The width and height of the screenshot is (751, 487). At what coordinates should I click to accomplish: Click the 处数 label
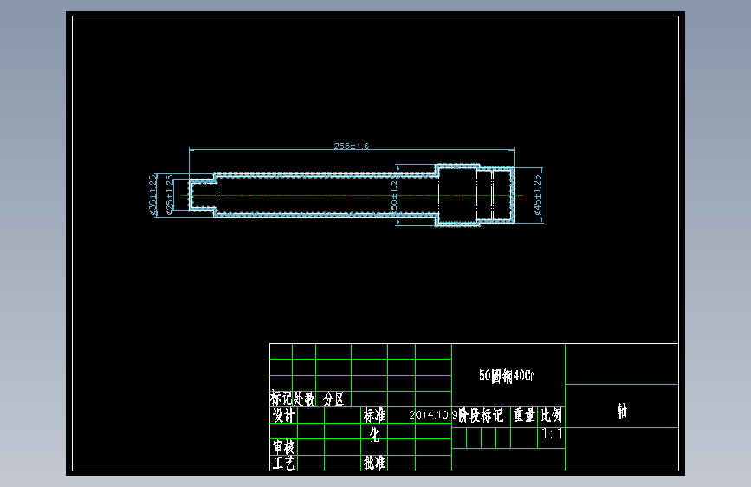[x=304, y=399]
